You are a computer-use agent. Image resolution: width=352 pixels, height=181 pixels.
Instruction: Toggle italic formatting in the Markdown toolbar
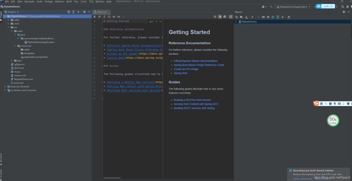(104, 16)
